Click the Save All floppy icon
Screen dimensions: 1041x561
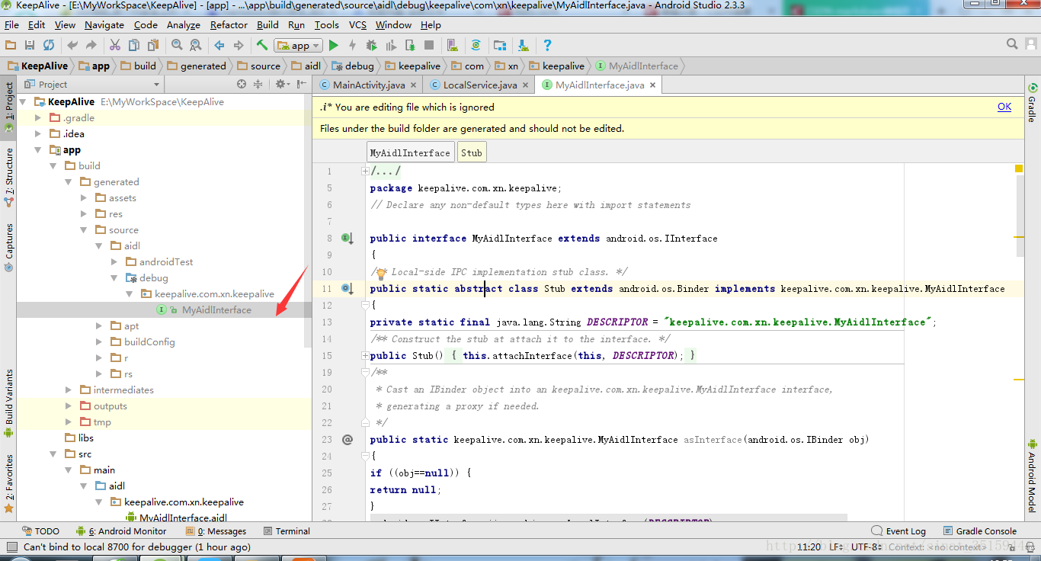(x=30, y=46)
